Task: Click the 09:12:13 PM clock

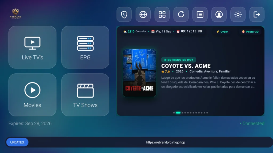Action: tap(190, 31)
